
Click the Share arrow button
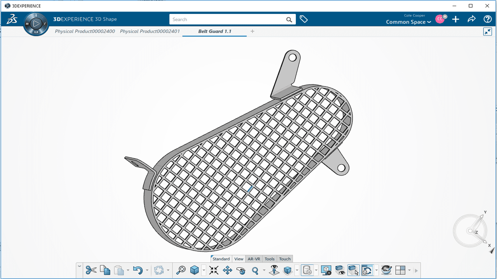(x=471, y=19)
